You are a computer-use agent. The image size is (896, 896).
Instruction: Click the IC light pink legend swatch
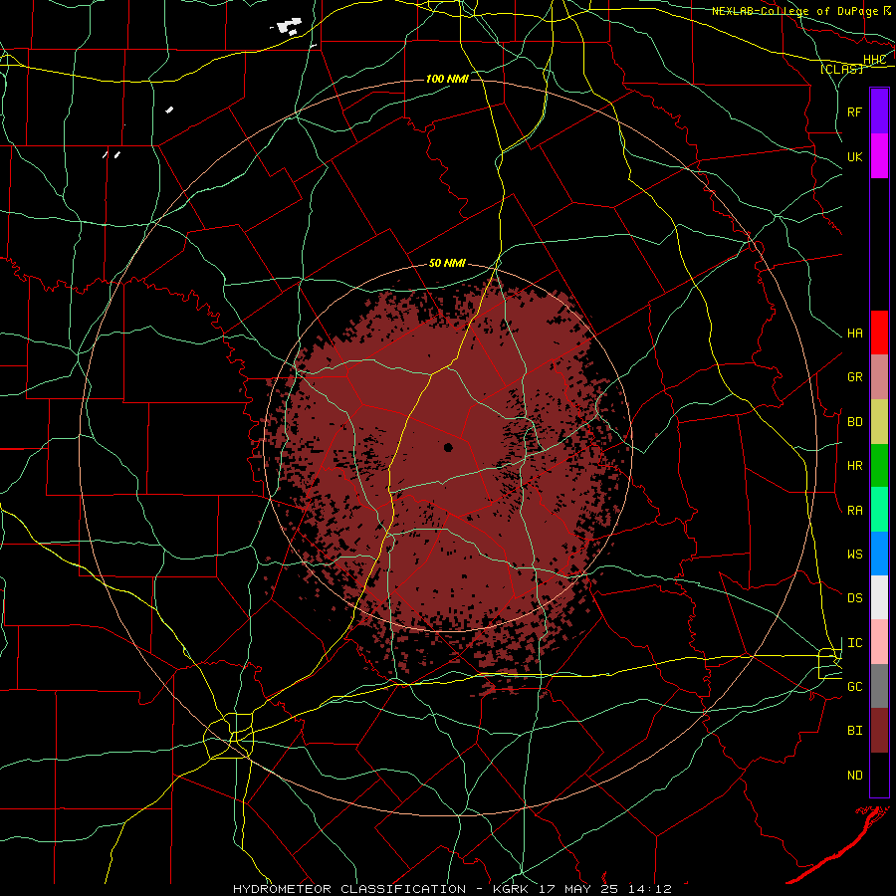click(879, 642)
